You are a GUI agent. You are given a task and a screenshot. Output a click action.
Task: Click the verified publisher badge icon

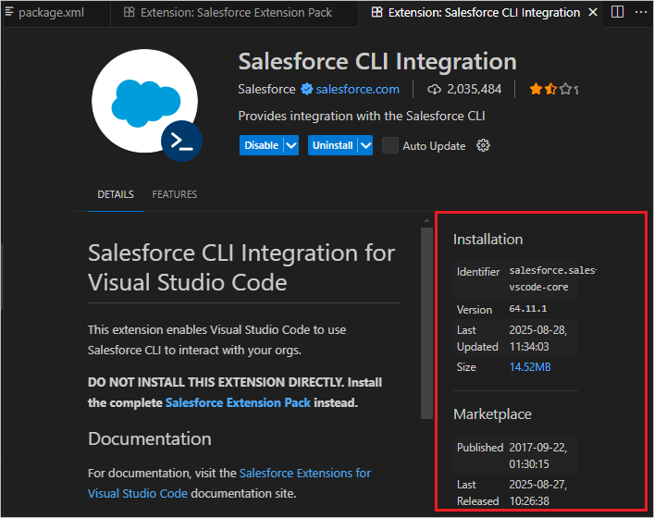pos(307,89)
